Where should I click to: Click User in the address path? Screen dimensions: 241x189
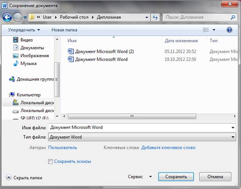click(x=47, y=17)
